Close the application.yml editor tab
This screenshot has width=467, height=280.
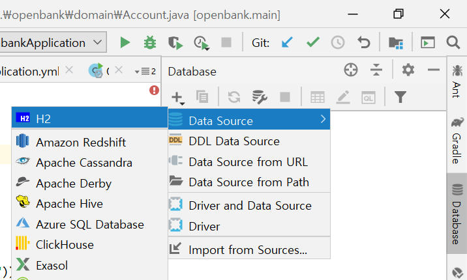(x=69, y=70)
